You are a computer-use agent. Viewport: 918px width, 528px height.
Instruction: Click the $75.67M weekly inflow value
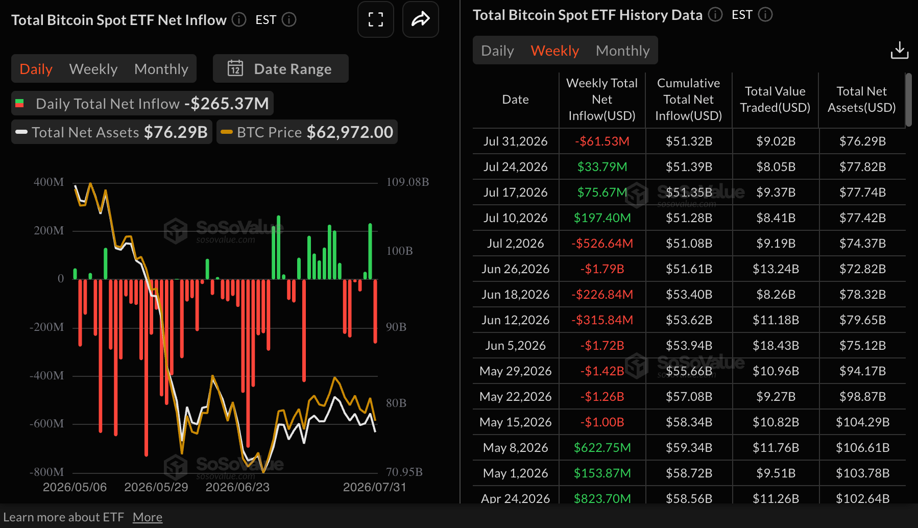coord(602,192)
